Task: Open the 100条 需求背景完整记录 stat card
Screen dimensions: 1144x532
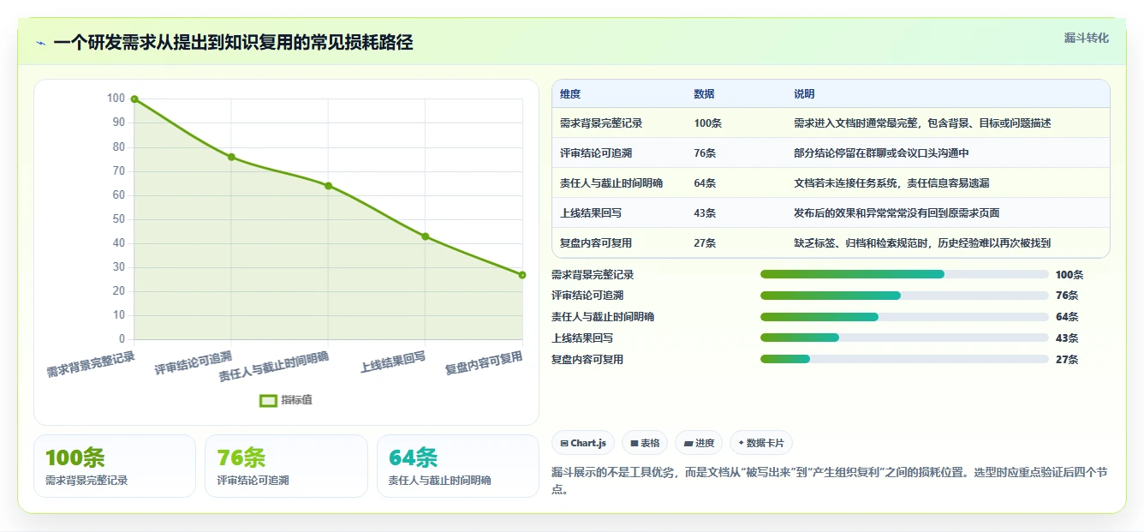Action: tap(115, 466)
